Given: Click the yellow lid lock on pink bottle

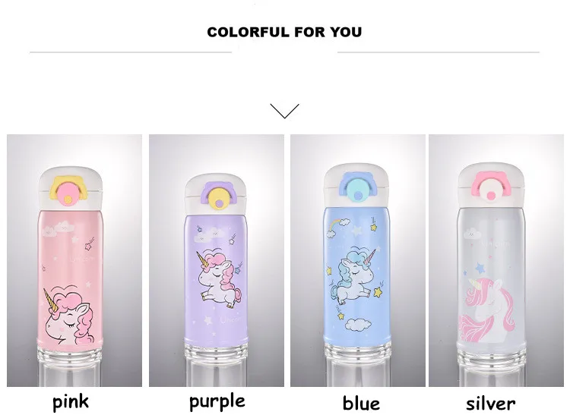Looking at the screenshot, I should (70, 190).
